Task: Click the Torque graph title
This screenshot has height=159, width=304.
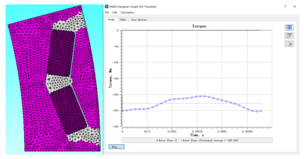Action: (199, 26)
